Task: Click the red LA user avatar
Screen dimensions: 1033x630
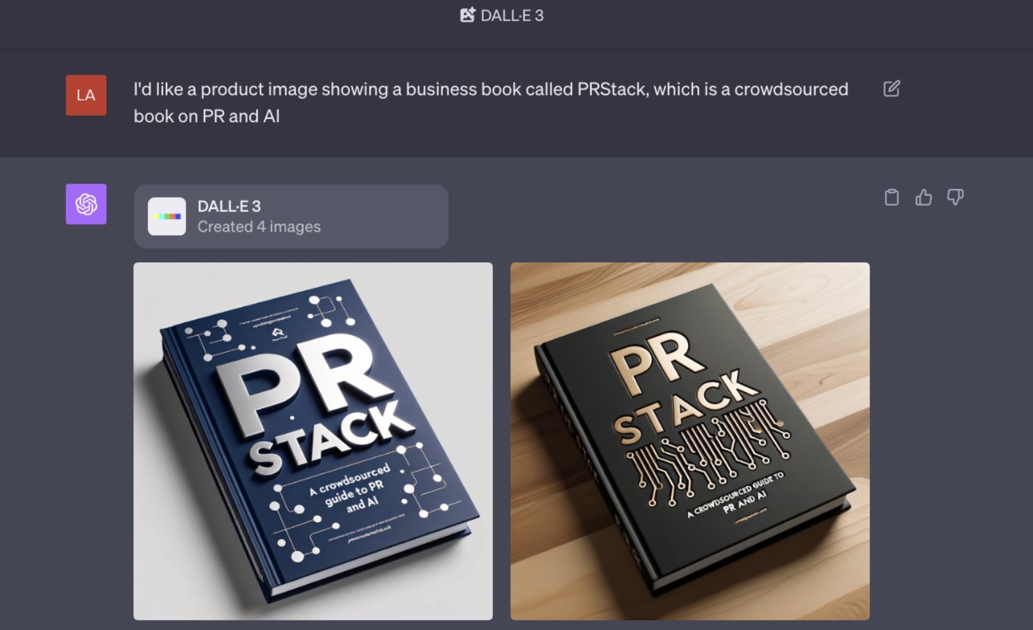Action: pyautogui.click(x=86, y=95)
